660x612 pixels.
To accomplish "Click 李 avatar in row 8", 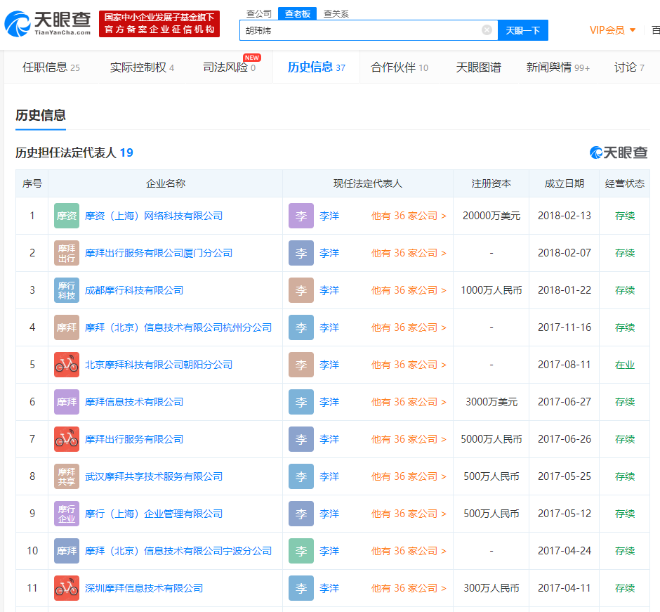I will coord(301,476).
